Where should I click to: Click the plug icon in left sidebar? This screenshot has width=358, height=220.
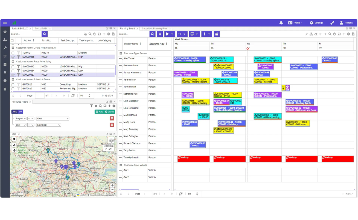coord(5,73)
